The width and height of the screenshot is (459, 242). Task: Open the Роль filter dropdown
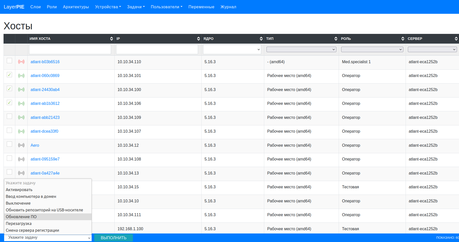(x=372, y=49)
